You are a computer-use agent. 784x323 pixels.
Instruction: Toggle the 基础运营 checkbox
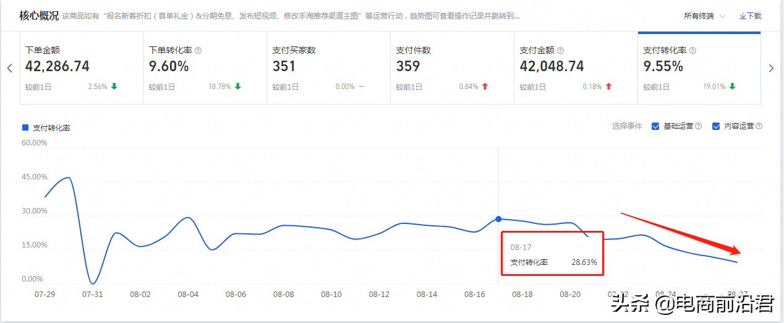[x=655, y=126]
